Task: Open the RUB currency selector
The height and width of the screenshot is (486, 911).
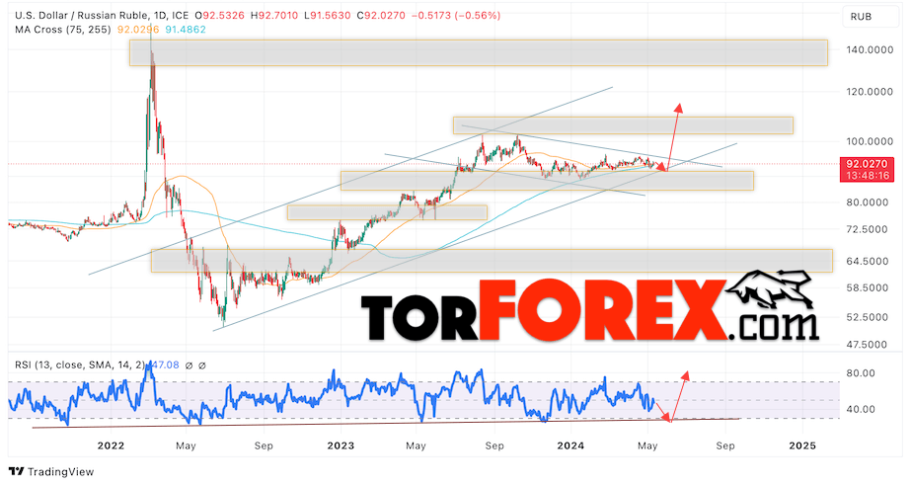Action: tap(870, 16)
